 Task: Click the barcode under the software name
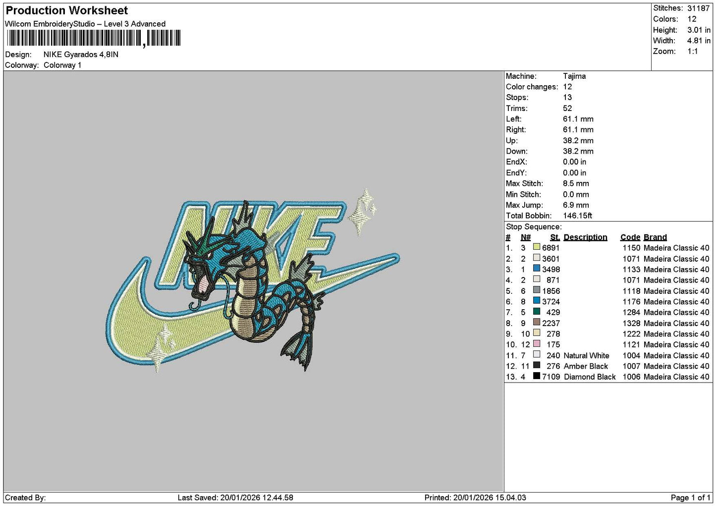(x=94, y=39)
